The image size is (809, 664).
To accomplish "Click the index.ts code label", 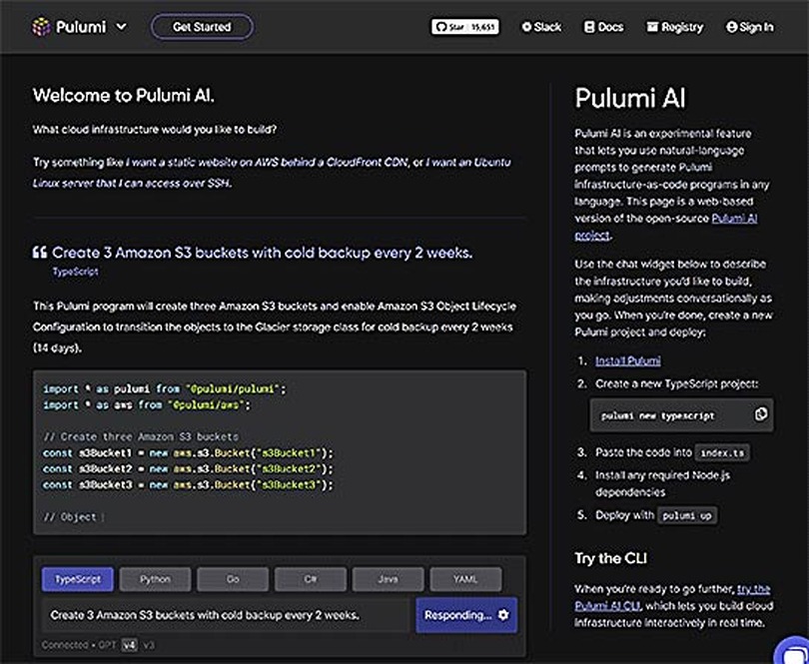I will 722,453.
